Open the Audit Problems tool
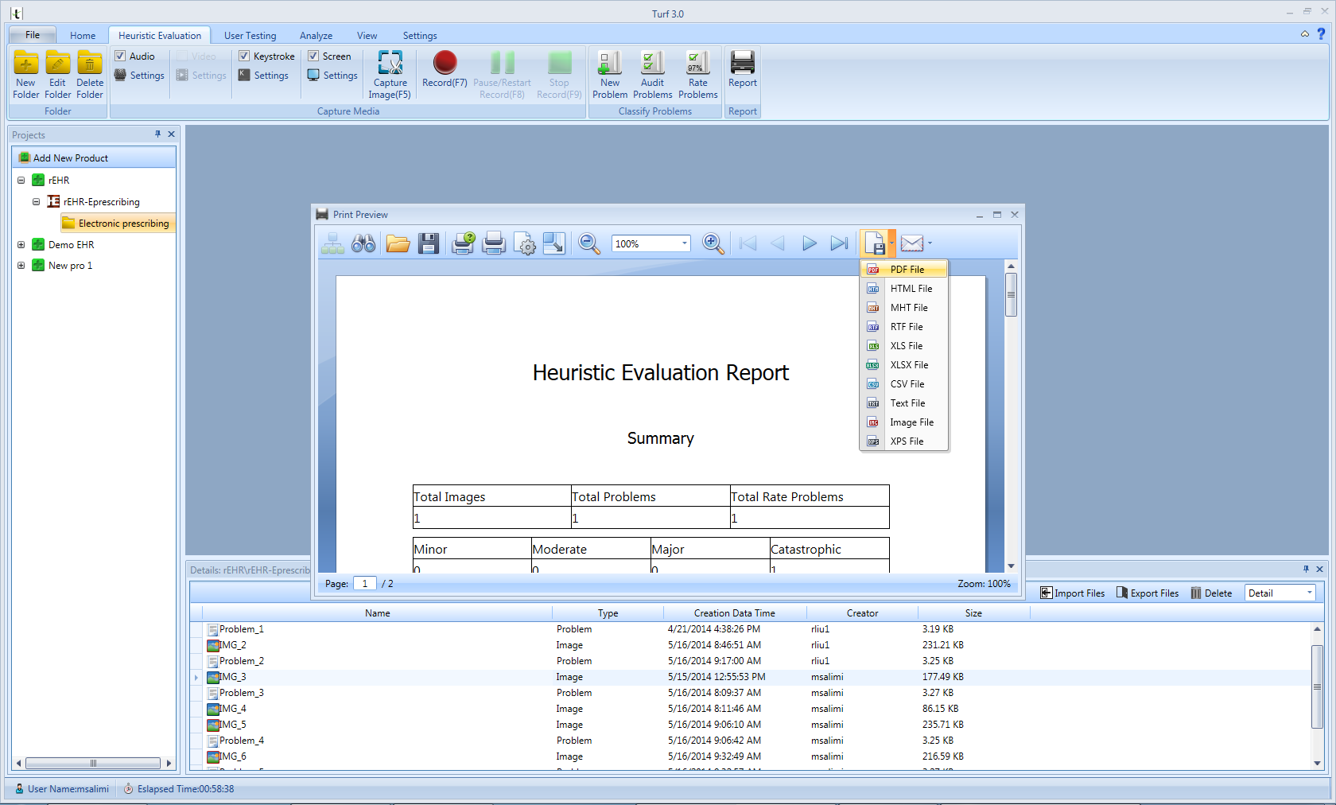Image resolution: width=1336 pixels, height=805 pixels. [x=652, y=63]
